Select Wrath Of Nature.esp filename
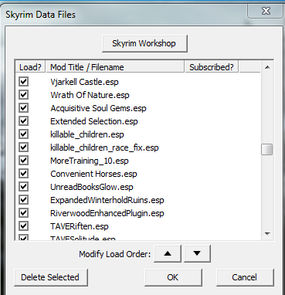 pyautogui.click(x=90, y=95)
